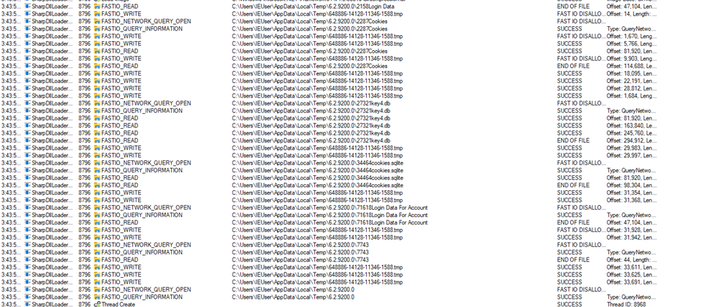Select END OF FILE result for 34464cookies.sqlite
This screenshot has height=307, width=705.
click(573, 186)
